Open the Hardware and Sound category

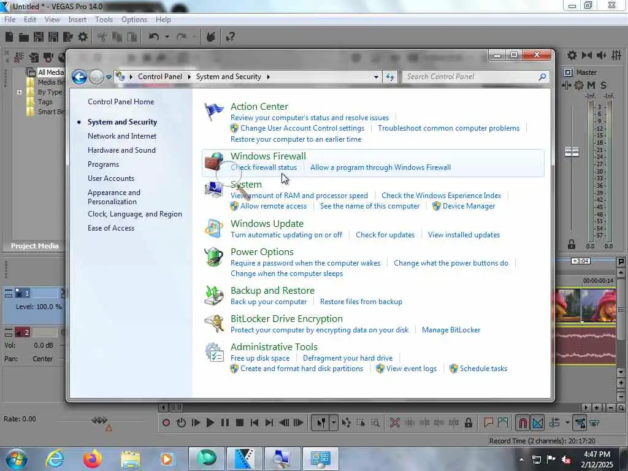pyautogui.click(x=122, y=150)
